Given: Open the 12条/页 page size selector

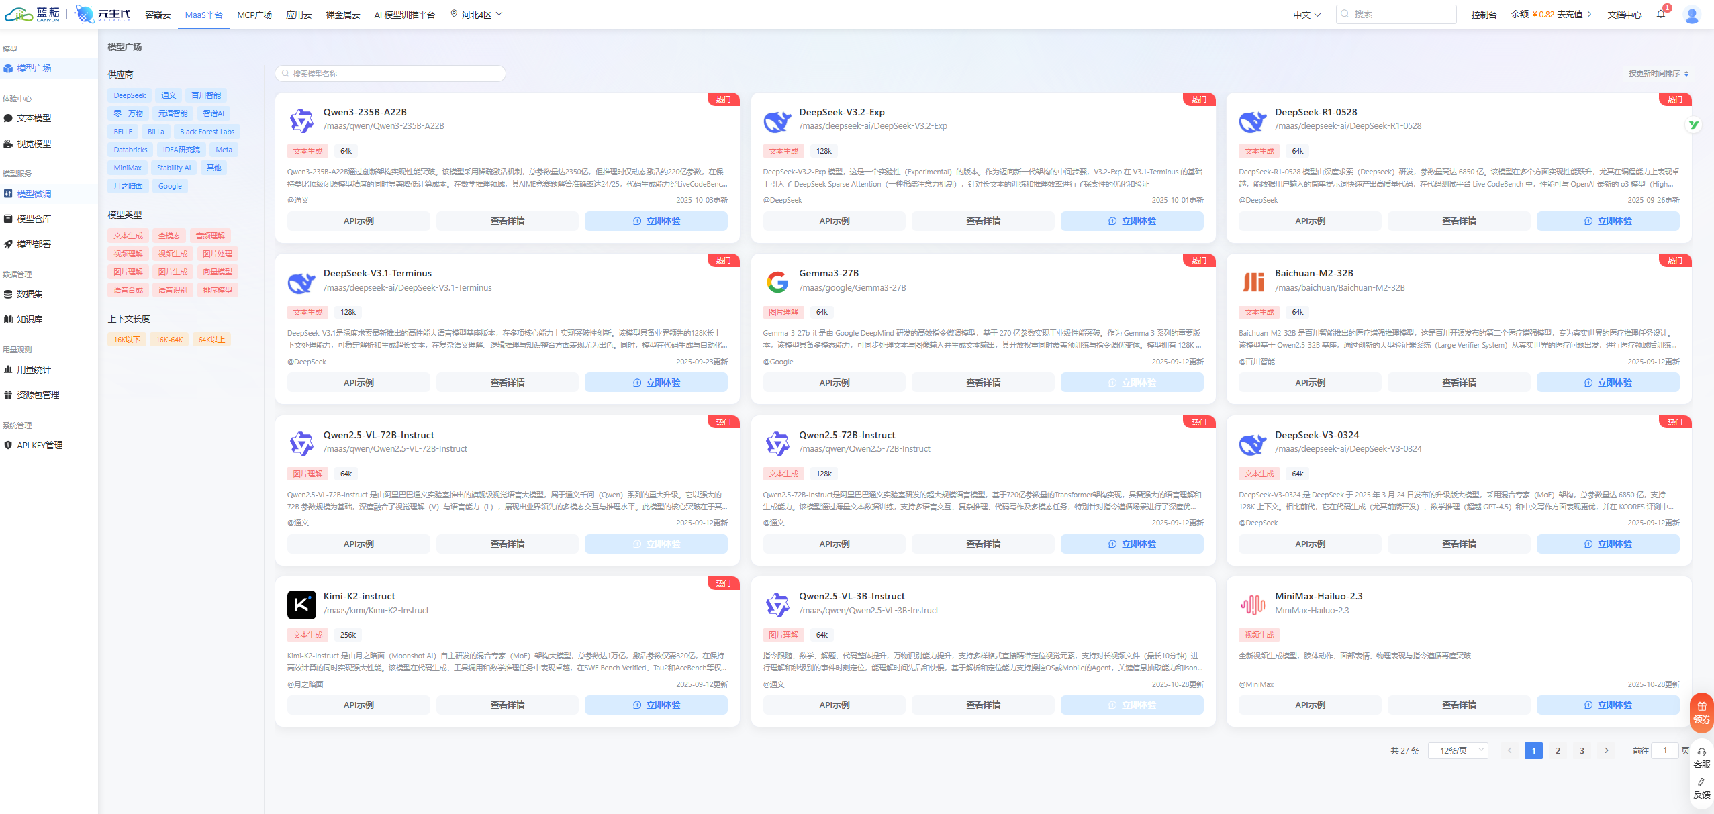Looking at the screenshot, I should coord(1458,750).
